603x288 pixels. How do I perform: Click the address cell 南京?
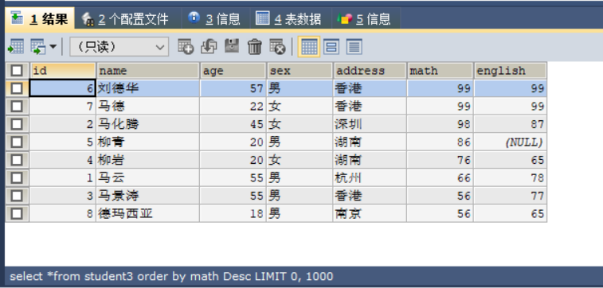point(370,213)
